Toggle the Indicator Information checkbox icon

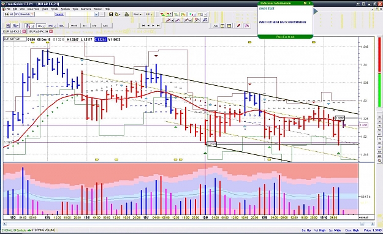click(x=305, y=3)
